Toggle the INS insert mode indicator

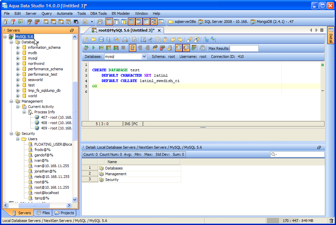point(127,124)
